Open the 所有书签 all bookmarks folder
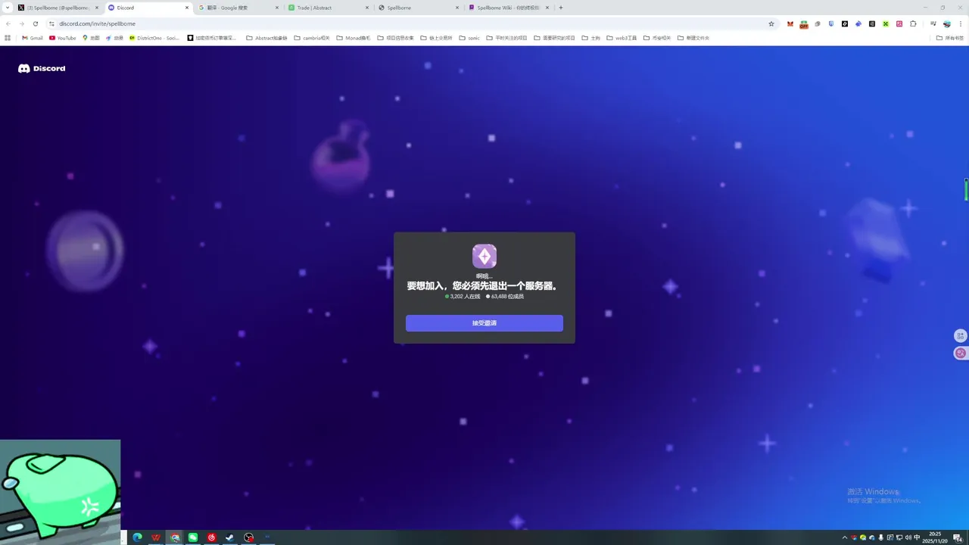The image size is (969, 545). pyautogui.click(x=950, y=38)
